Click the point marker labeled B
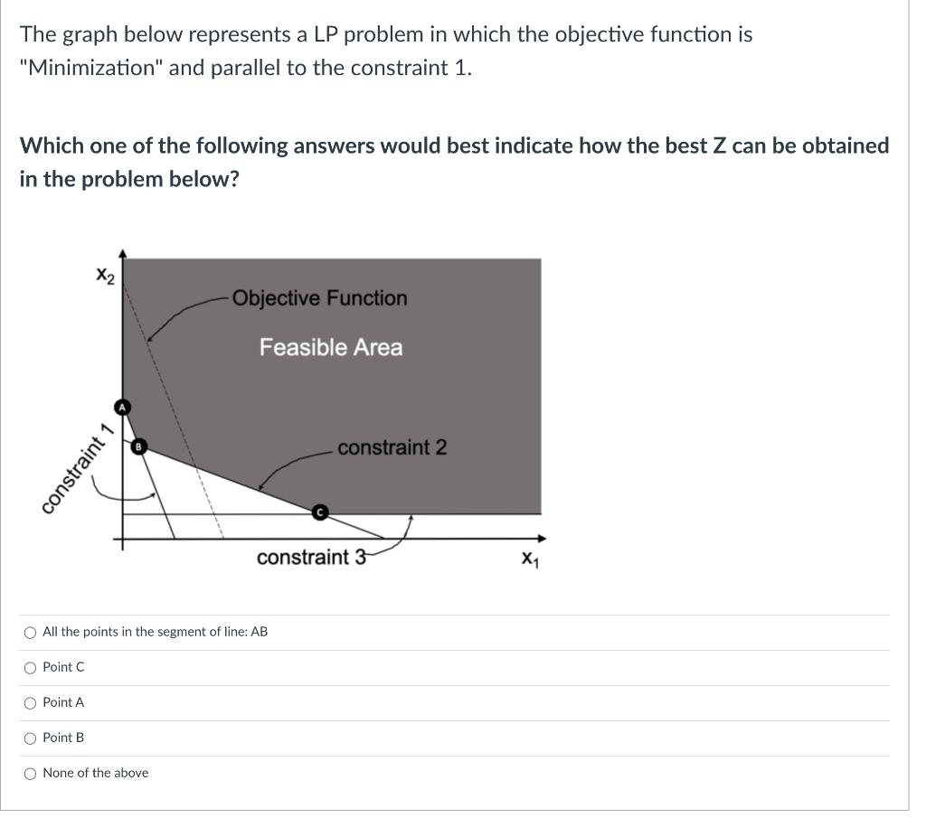The width and height of the screenshot is (926, 818). point(137,447)
